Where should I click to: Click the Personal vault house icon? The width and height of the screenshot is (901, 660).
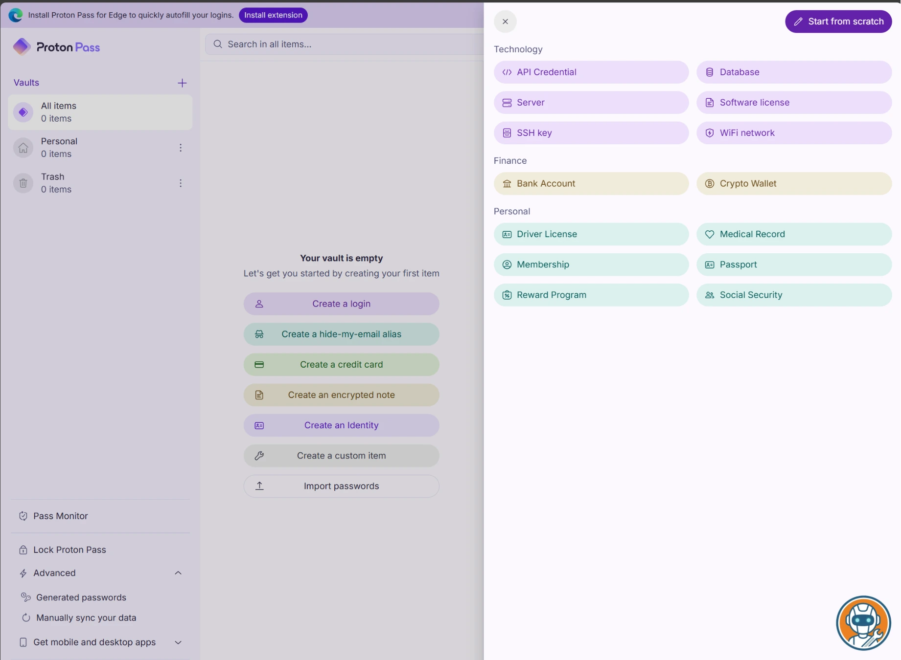tap(23, 148)
